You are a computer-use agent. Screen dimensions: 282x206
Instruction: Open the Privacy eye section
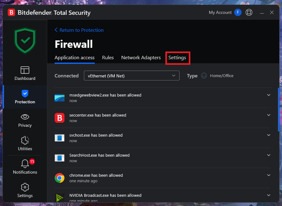click(x=25, y=121)
